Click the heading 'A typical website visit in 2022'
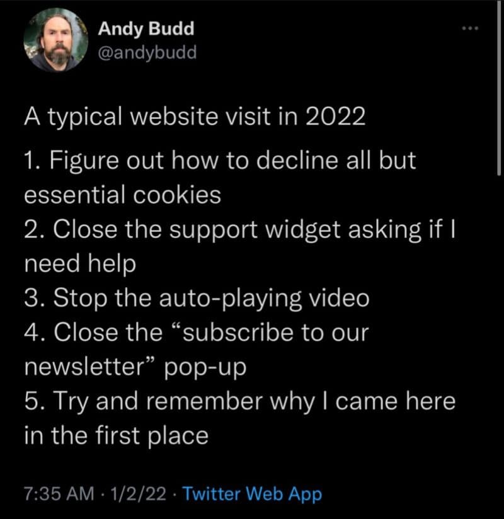This screenshot has width=504, height=519. pyautogui.click(x=195, y=117)
